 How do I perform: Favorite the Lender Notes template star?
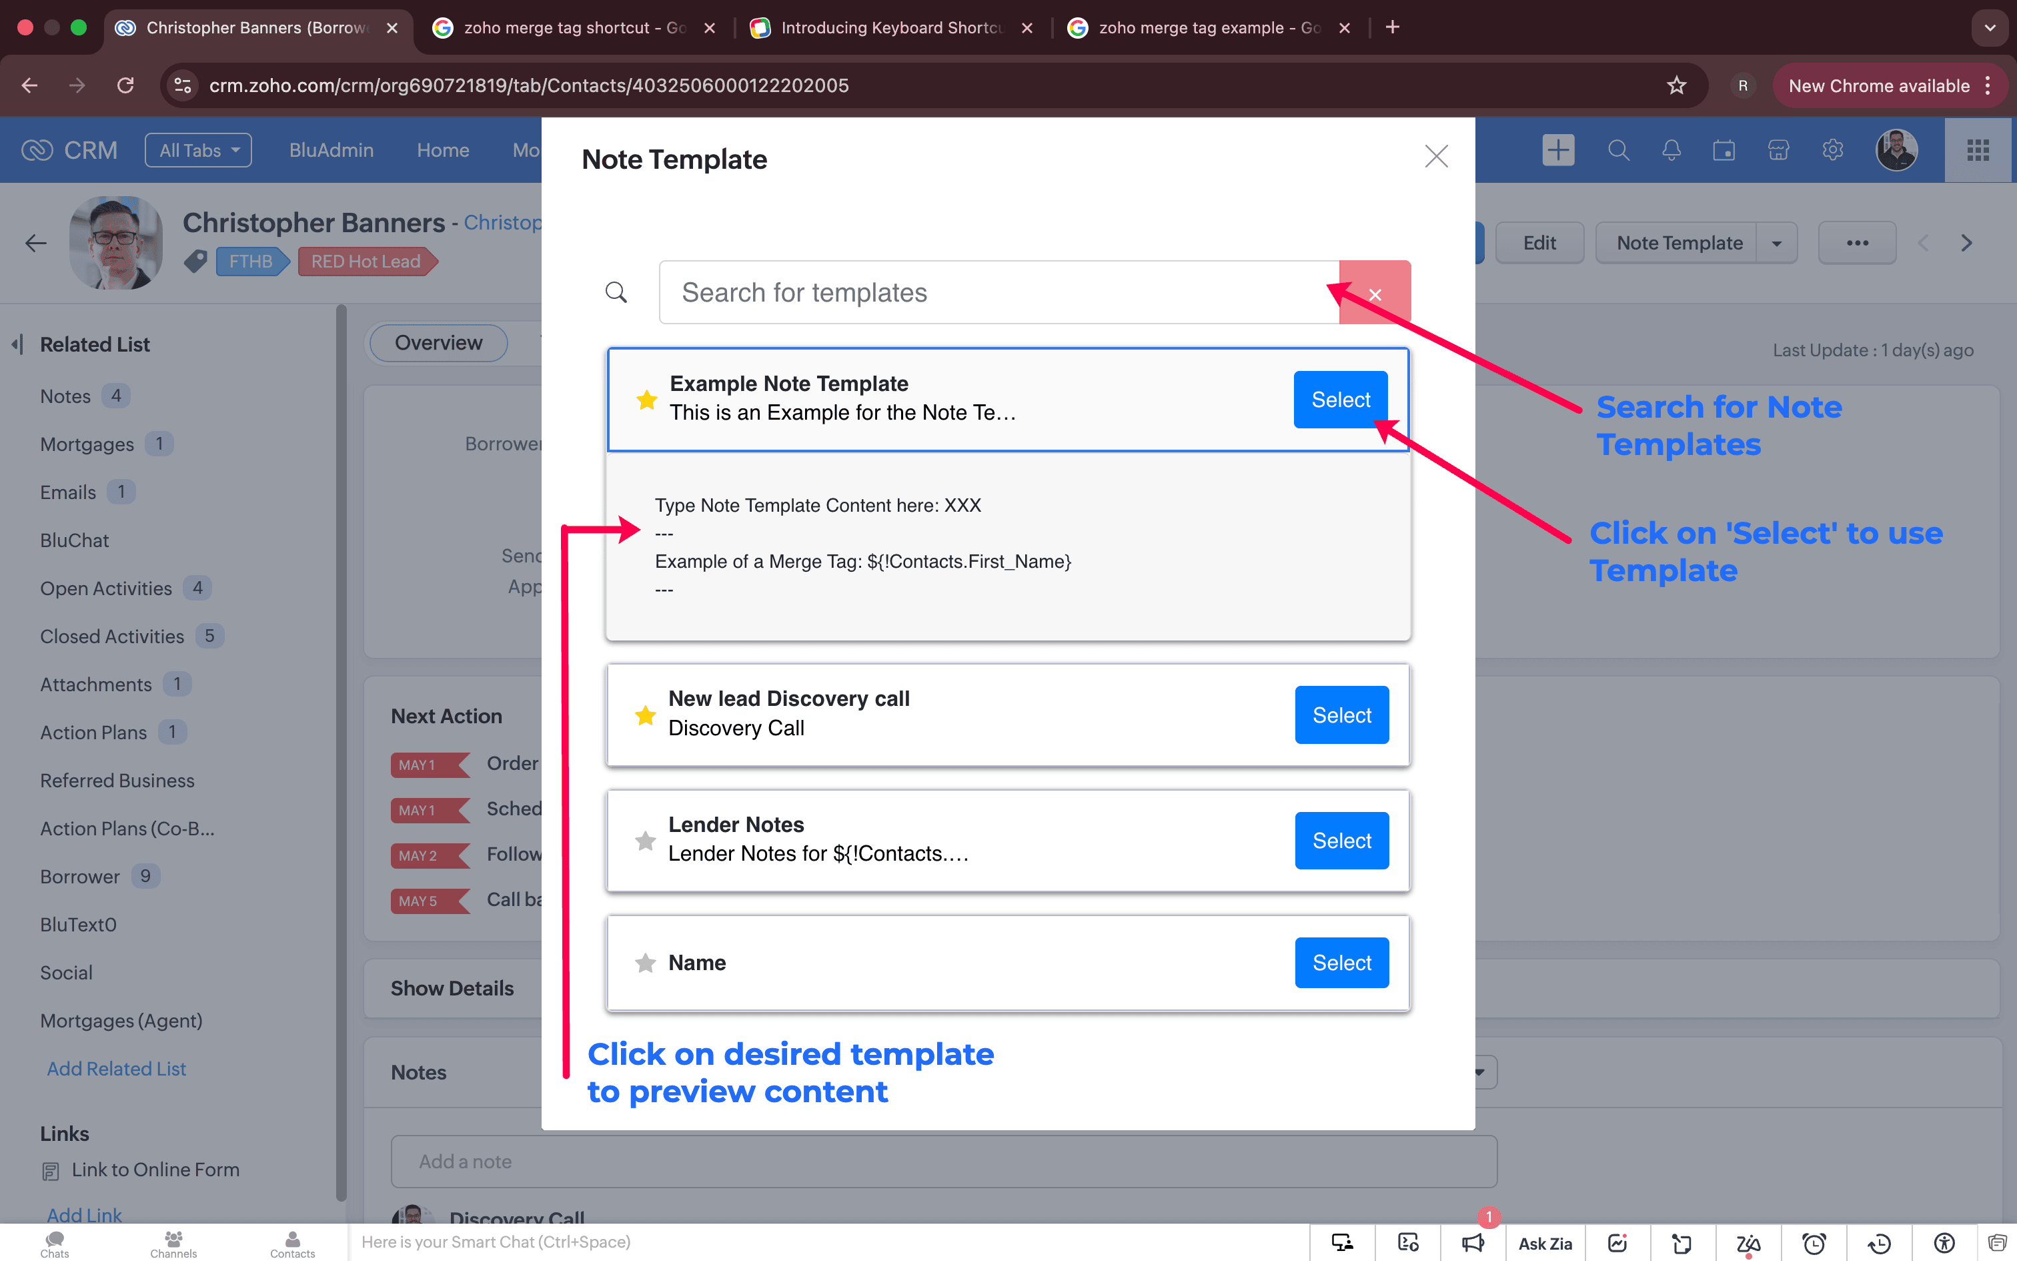click(645, 841)
